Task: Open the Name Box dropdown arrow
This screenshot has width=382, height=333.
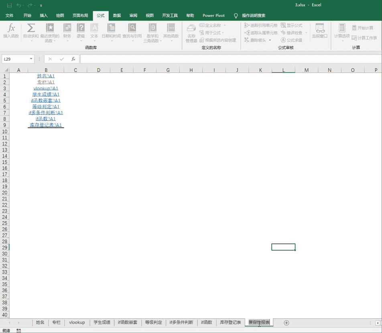Action: pos(31,59)
